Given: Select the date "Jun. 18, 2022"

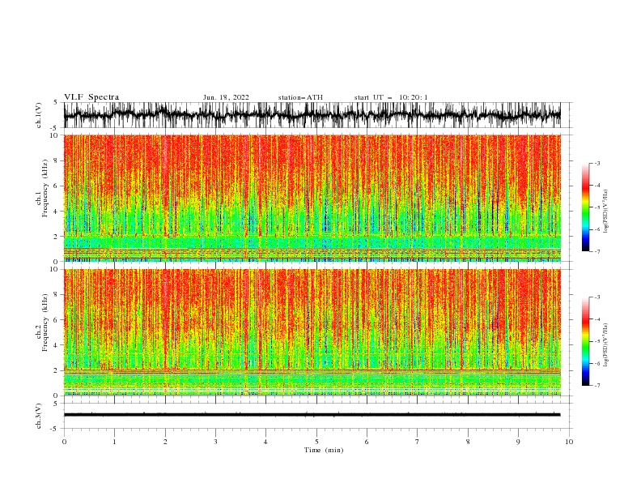Looking at the screenshot, I should [226, 97].
